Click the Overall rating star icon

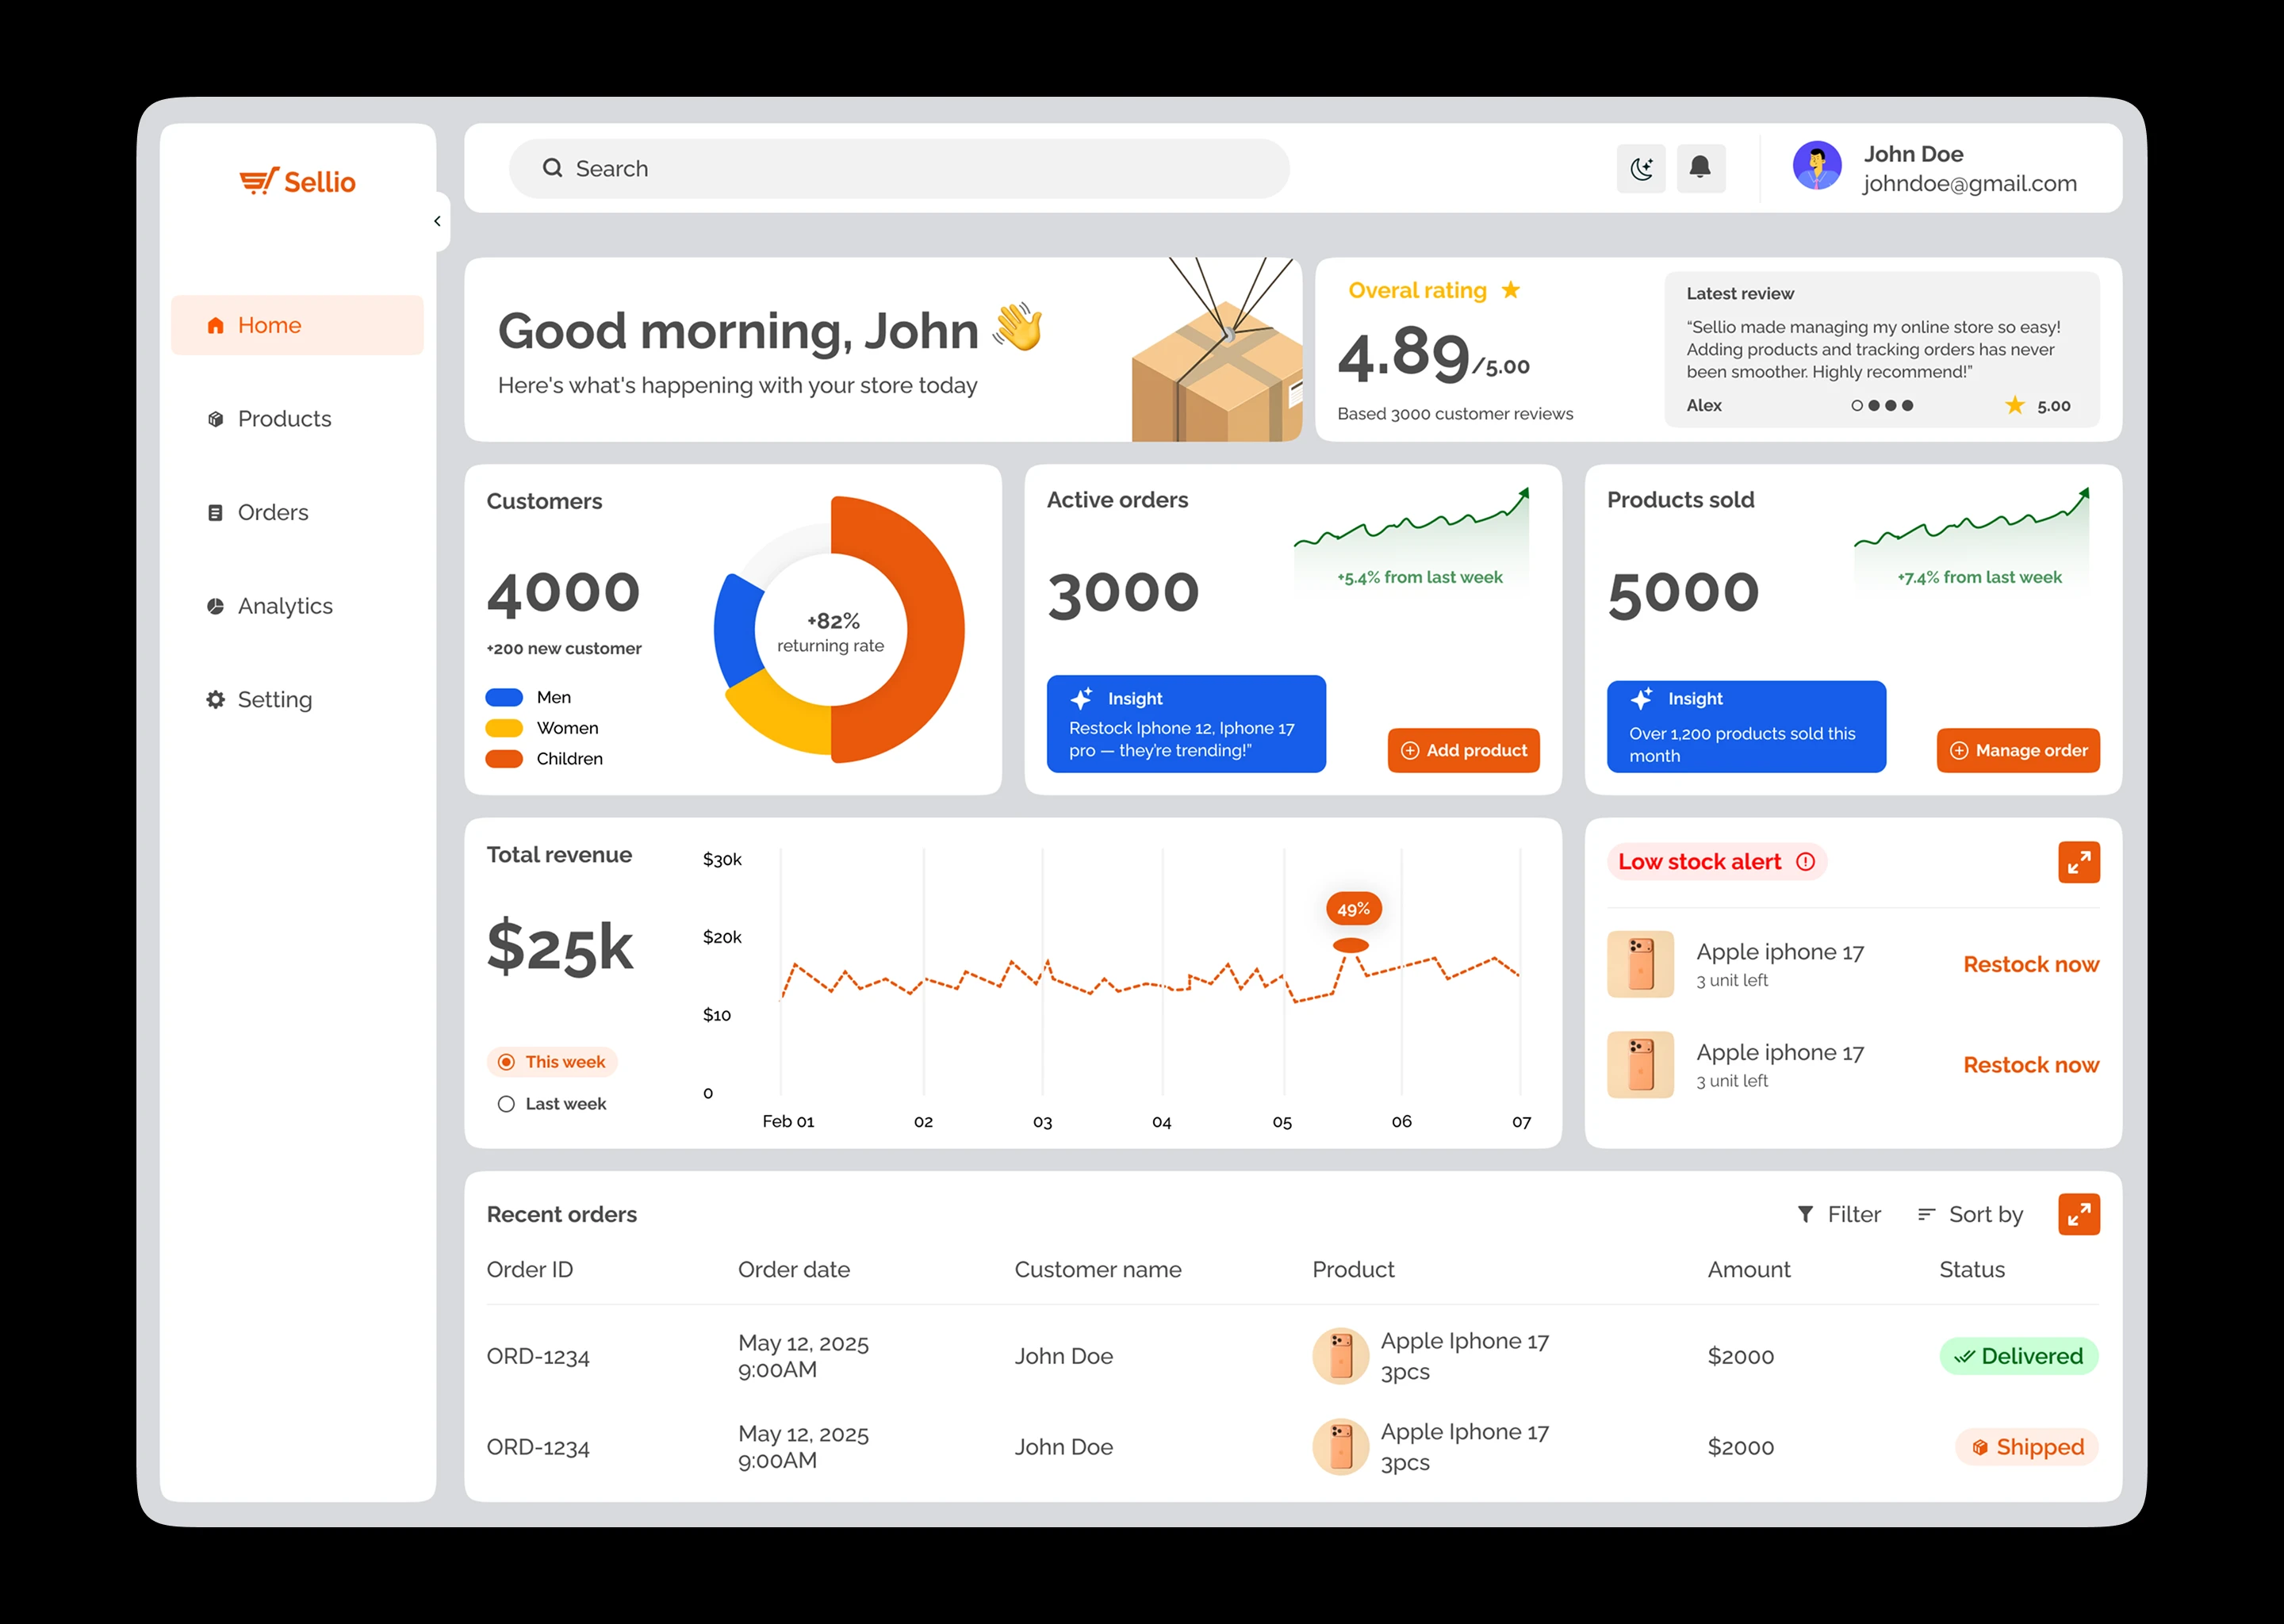1511,290
